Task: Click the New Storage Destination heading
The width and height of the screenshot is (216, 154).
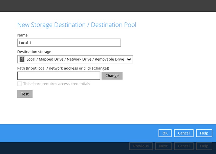Action: (x=77, y=25)
